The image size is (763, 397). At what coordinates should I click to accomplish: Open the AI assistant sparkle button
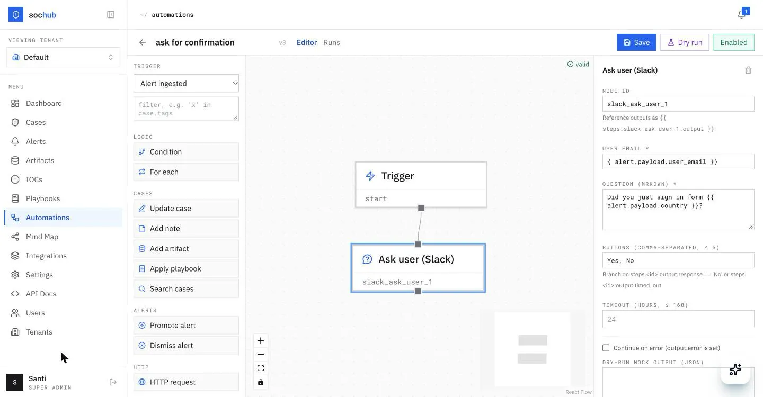coord(735,369)
